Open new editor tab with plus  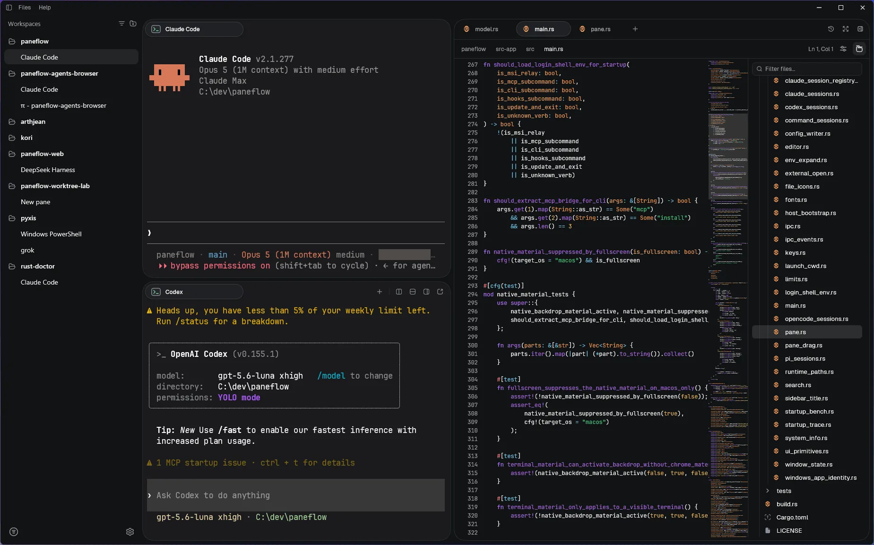point(635,29)
